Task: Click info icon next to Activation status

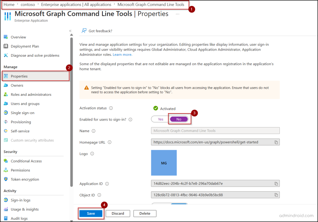Action: pyautogui.click(x=111, y=108)
